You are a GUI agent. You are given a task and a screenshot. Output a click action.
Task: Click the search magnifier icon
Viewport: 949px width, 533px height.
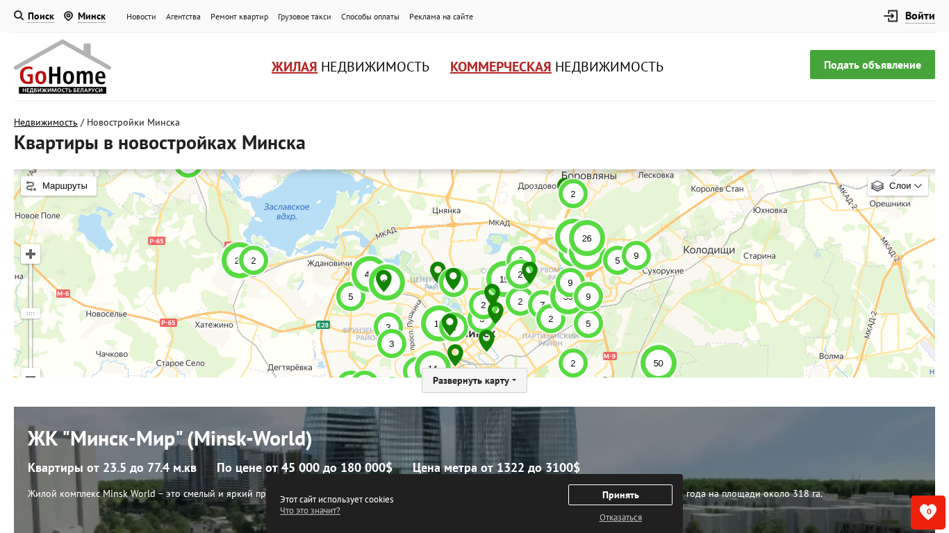click(x=19, y=15)
